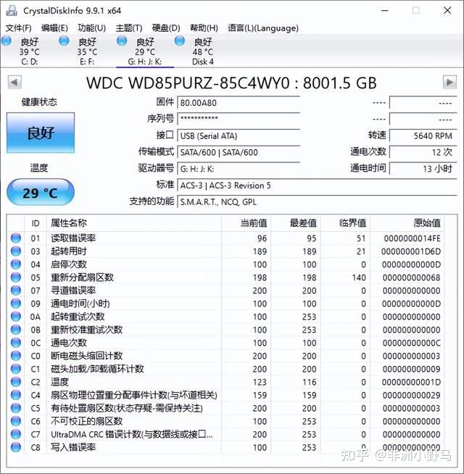Click the 29 °C temperature button
This screenshot has width=464, height=474.
pyautogui.click(x=41, y=192)
